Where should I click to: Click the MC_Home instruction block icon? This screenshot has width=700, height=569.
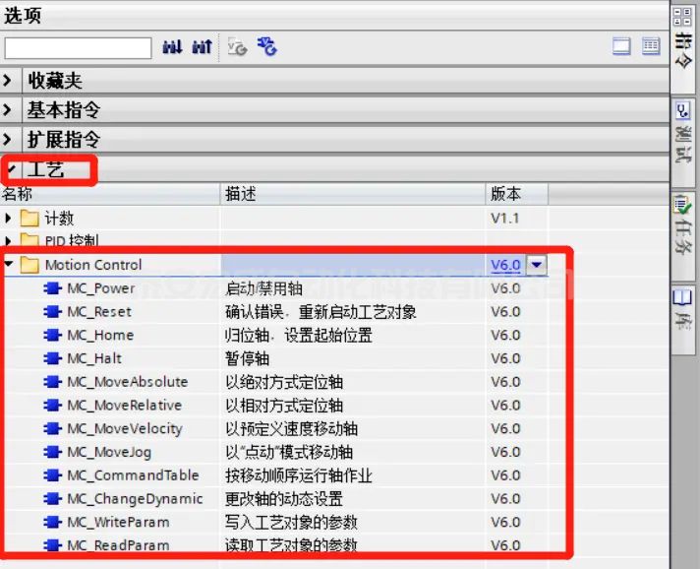pos(52,336)
